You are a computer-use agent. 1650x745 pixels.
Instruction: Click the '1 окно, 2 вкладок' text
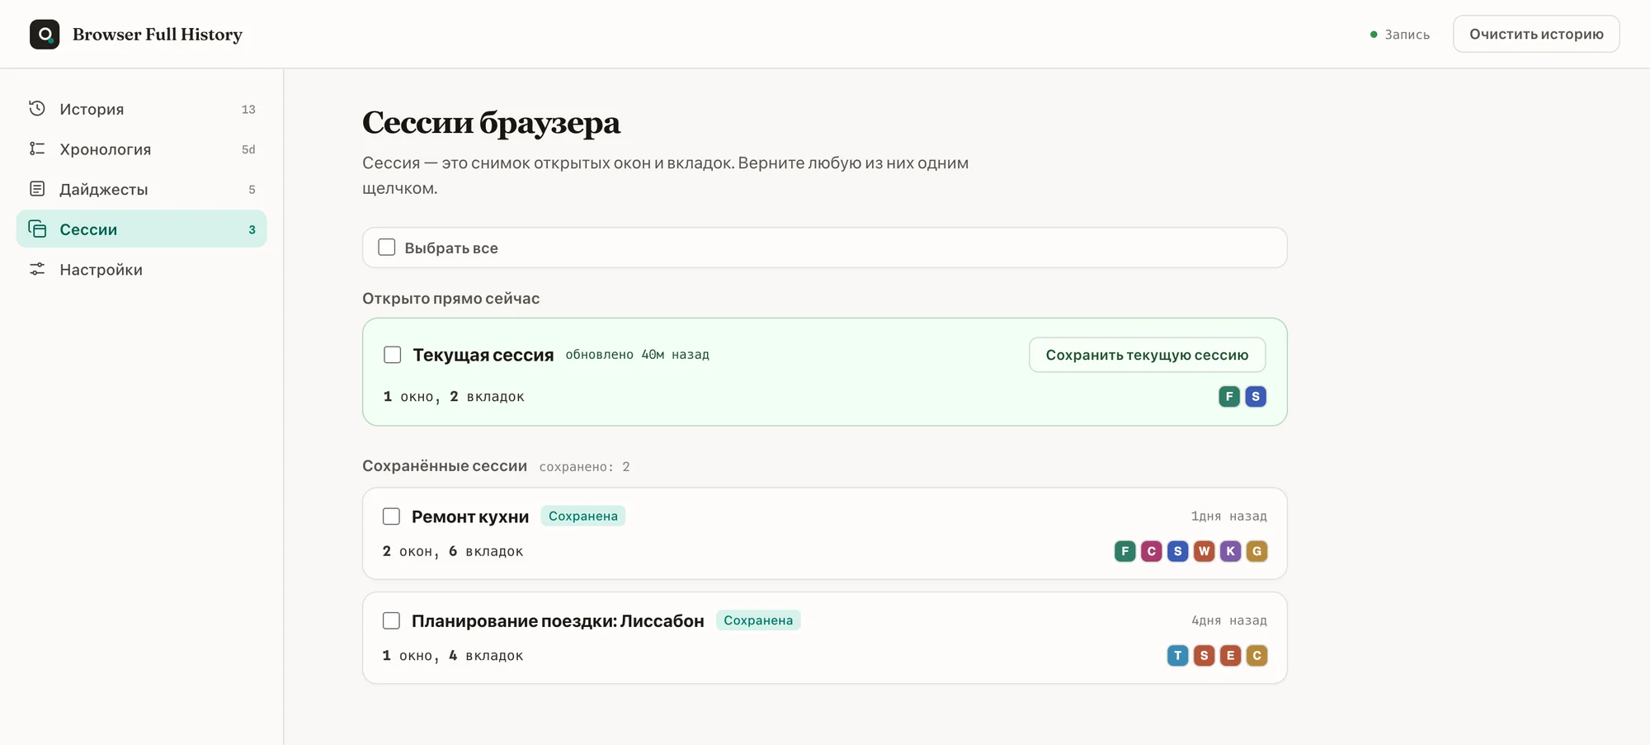point(454,396)
